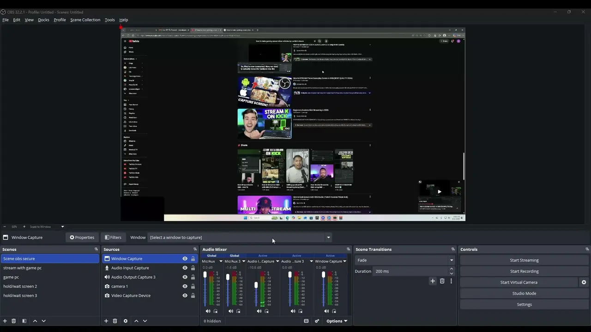The image size is (591, 332).
Task: Toggle the lock on Audio Input Capture
Action: [x=193, y=268]
